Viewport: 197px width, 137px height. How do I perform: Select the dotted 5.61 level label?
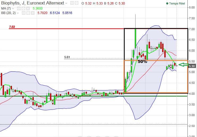67,57
